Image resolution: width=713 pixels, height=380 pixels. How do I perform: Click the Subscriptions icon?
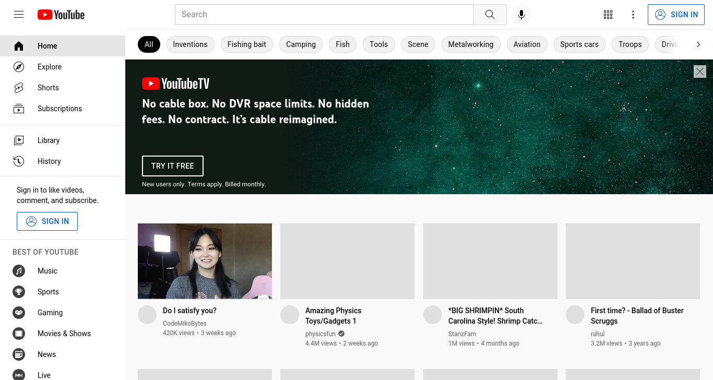click(x=19, y=109)
